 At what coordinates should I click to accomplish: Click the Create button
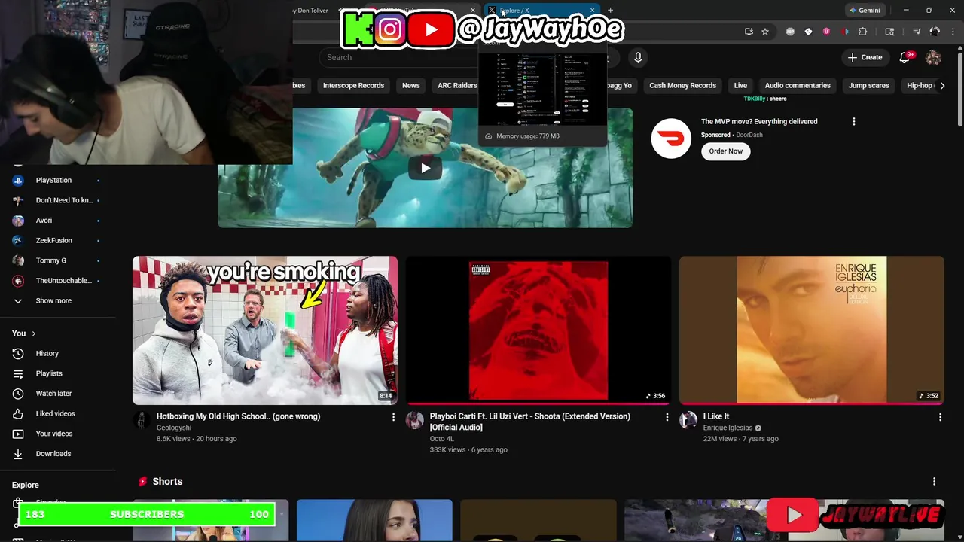[x=865, y=57]
